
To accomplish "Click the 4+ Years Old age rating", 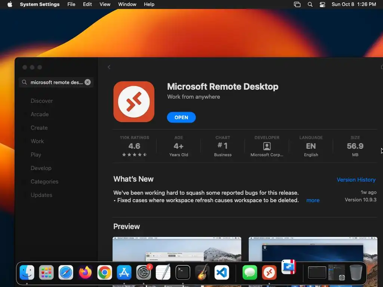I will point(178,146).
